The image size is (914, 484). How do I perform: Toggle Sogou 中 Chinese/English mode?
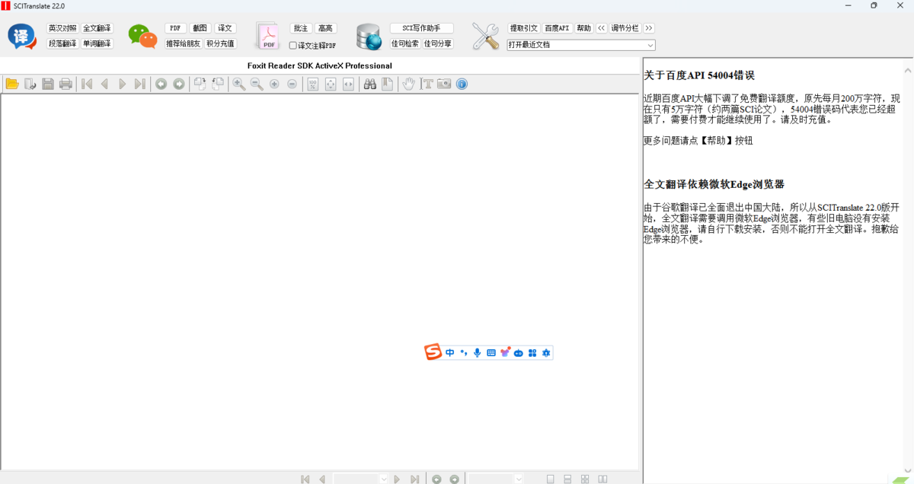[450, 353]
